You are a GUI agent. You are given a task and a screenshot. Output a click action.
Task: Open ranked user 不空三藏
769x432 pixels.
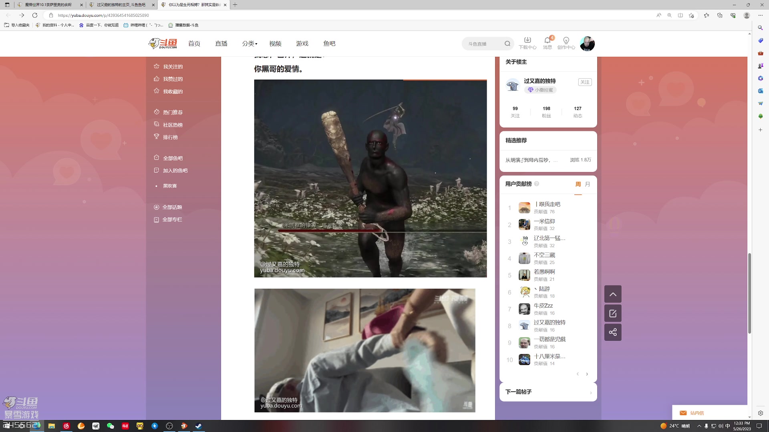544,255
